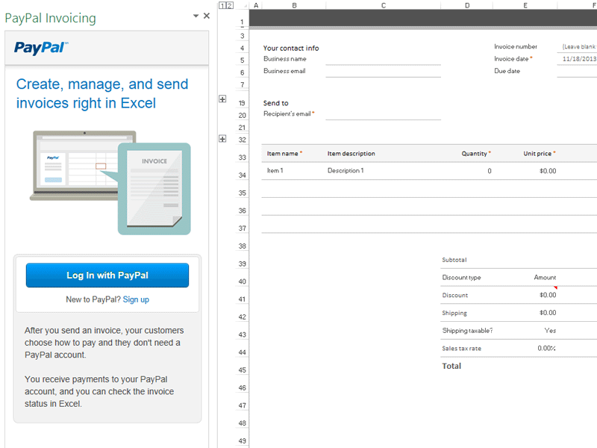The image size is (597, 448).
Task: Click the Log In with PayPal button
Action: 107,275
